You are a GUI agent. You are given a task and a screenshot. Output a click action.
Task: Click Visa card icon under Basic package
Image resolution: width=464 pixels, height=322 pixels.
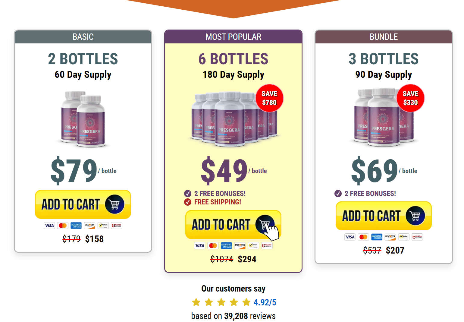coord(49,226)
